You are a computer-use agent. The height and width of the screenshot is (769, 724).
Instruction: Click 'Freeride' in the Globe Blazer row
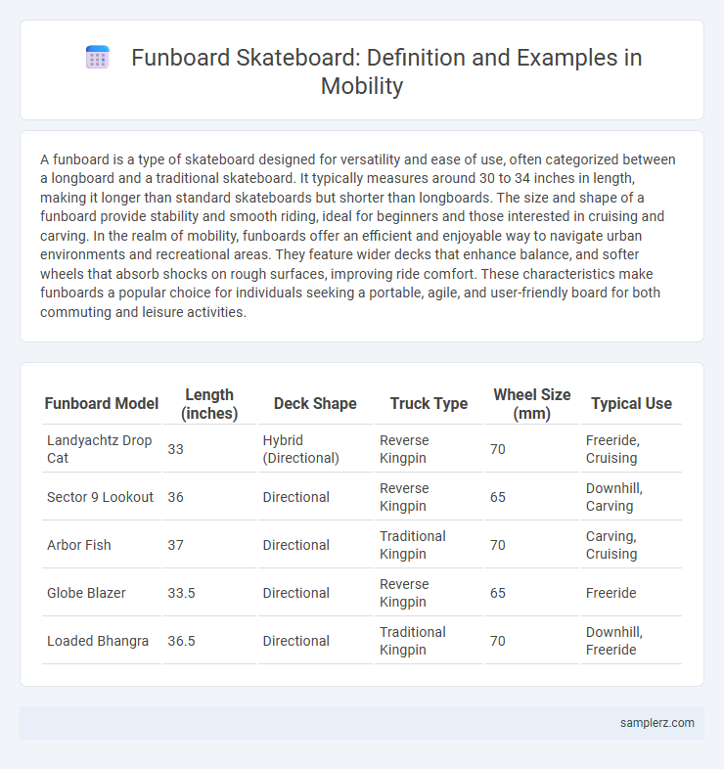(611, 593)
